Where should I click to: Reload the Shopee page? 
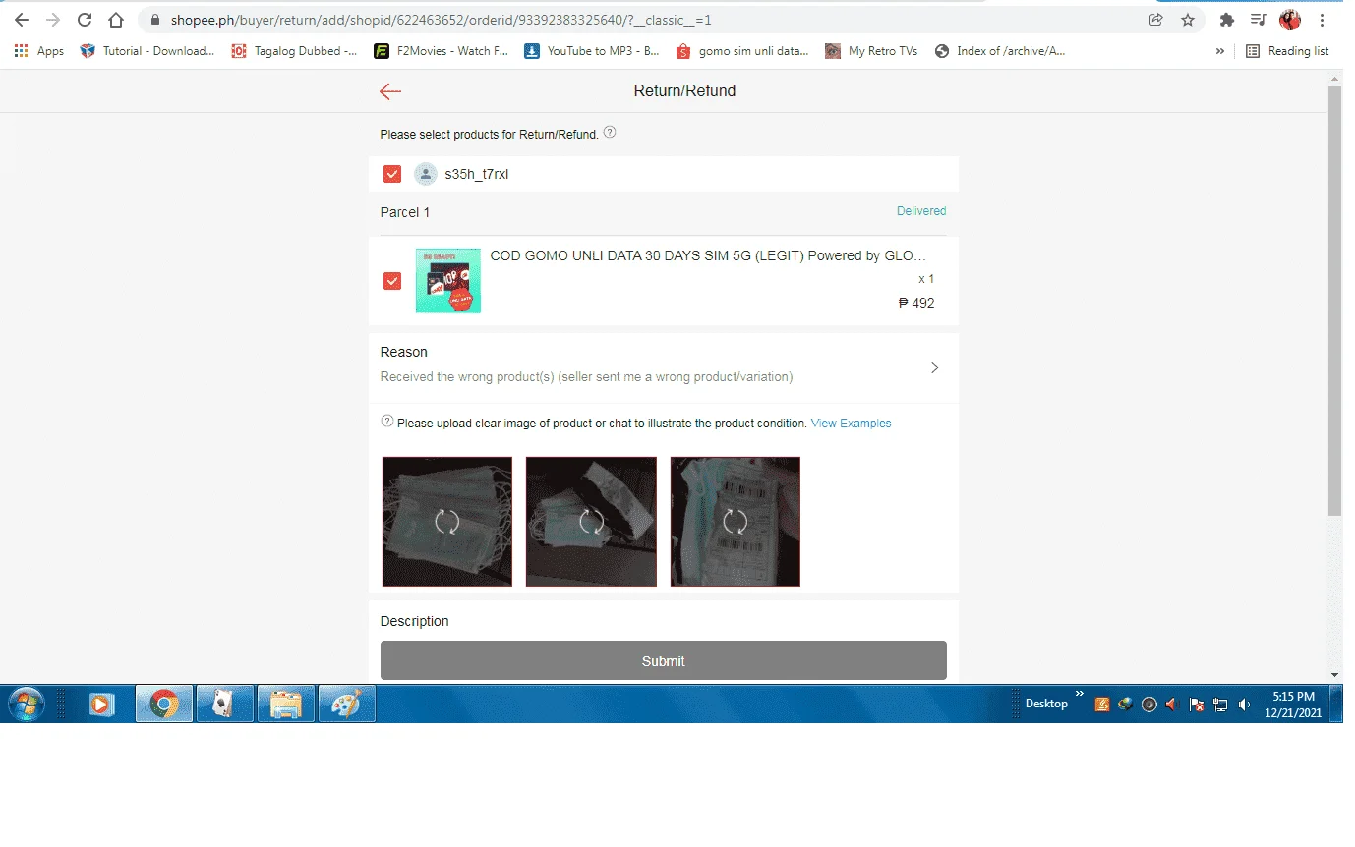[85, 20]
